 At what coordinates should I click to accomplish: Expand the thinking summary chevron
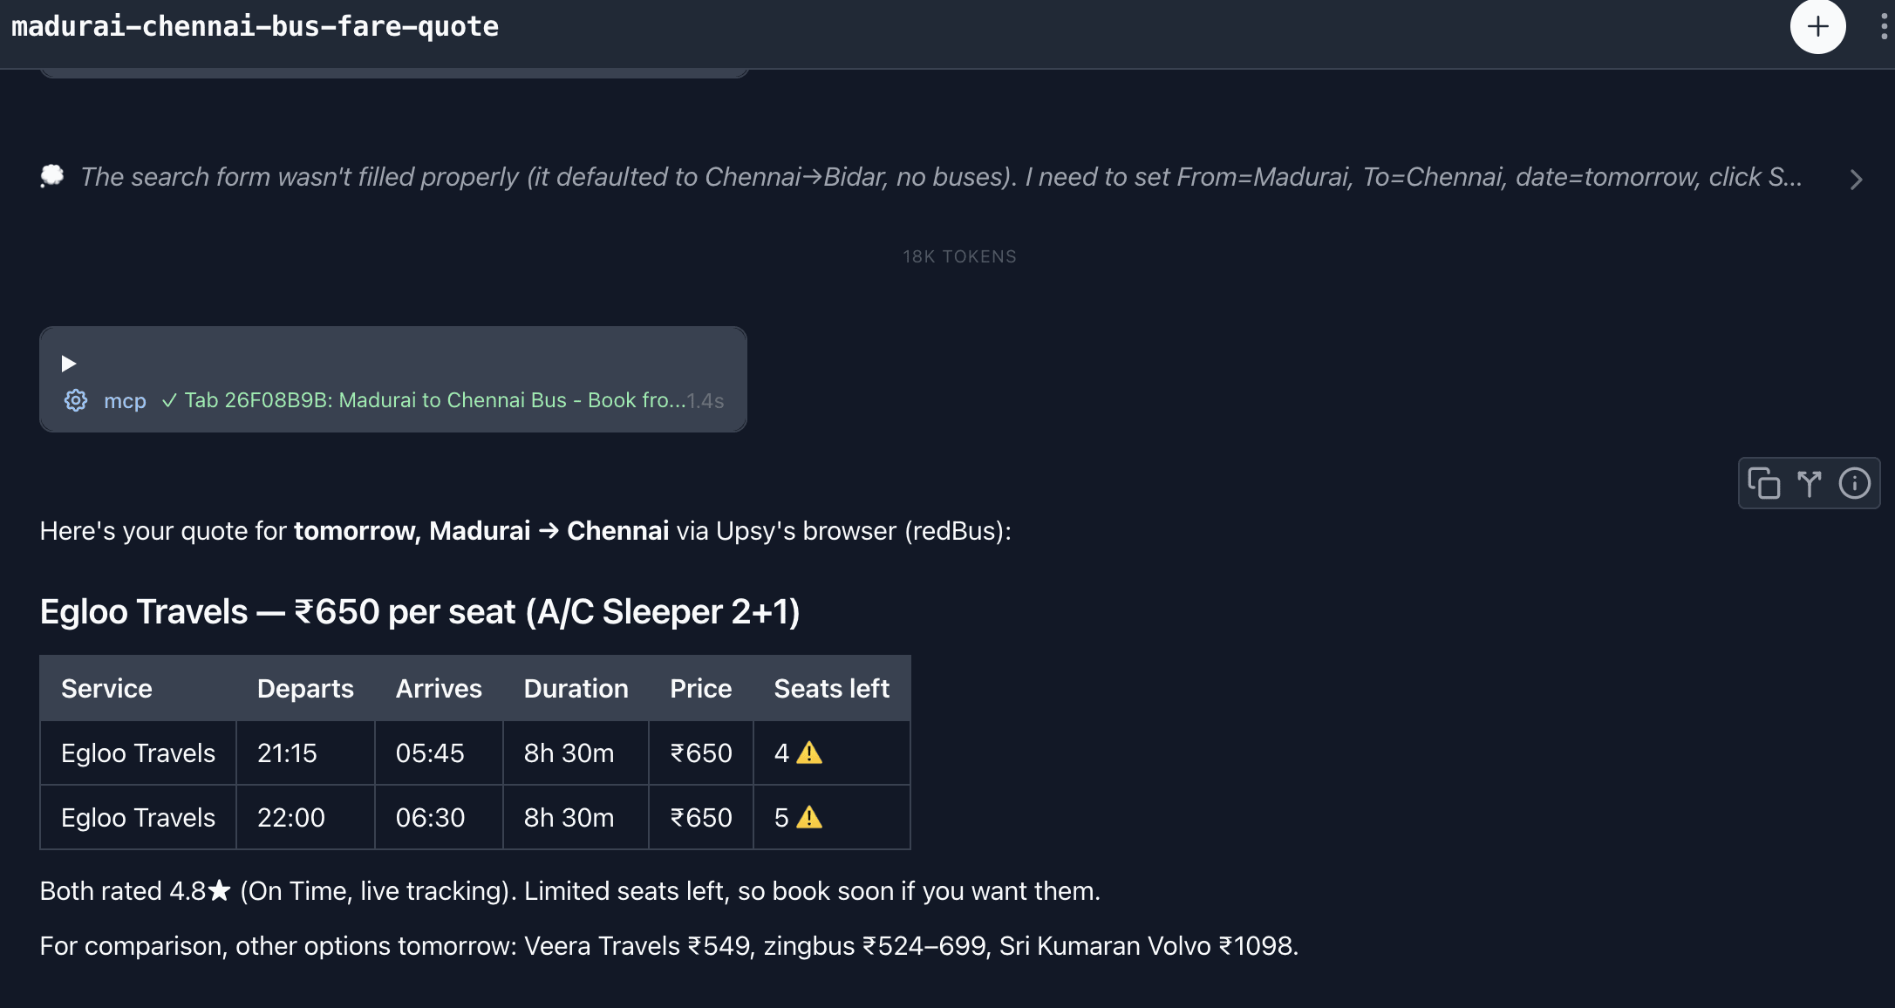pyautogui.click(x=1856, y=180)
